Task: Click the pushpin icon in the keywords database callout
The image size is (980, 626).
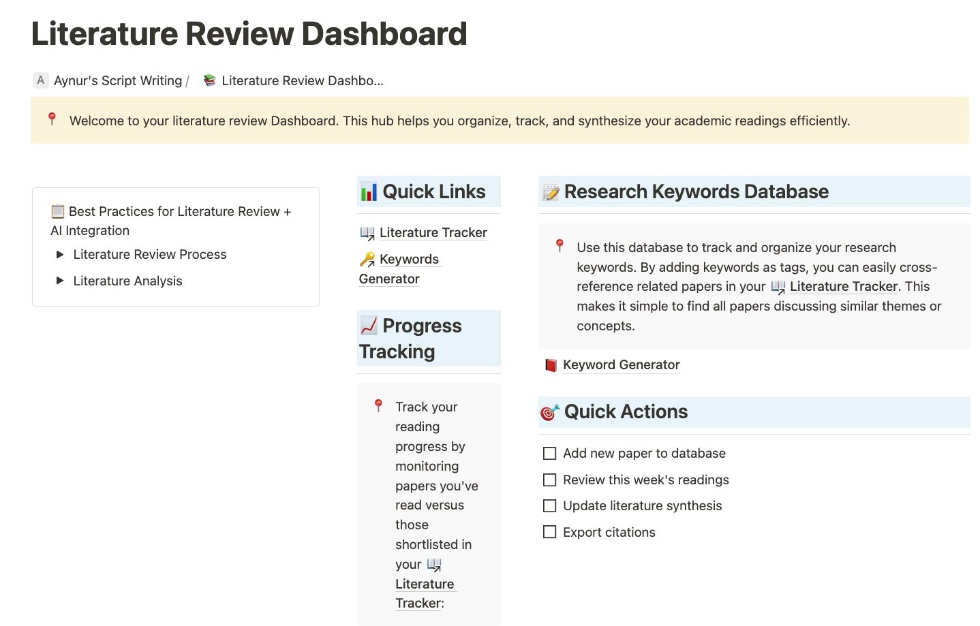Action: coord(560,246)
